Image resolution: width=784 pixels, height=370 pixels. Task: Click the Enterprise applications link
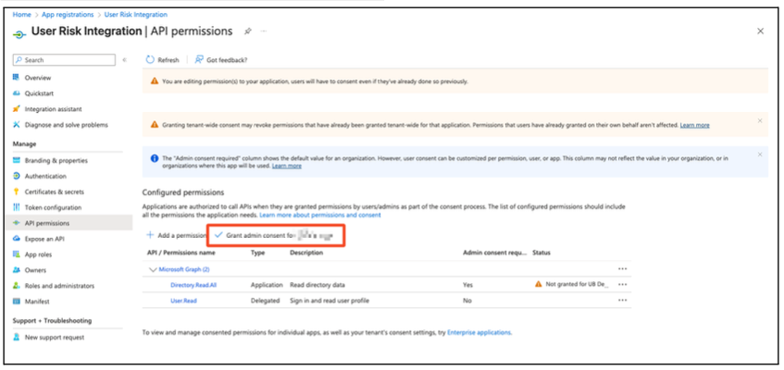click(479, 332)
